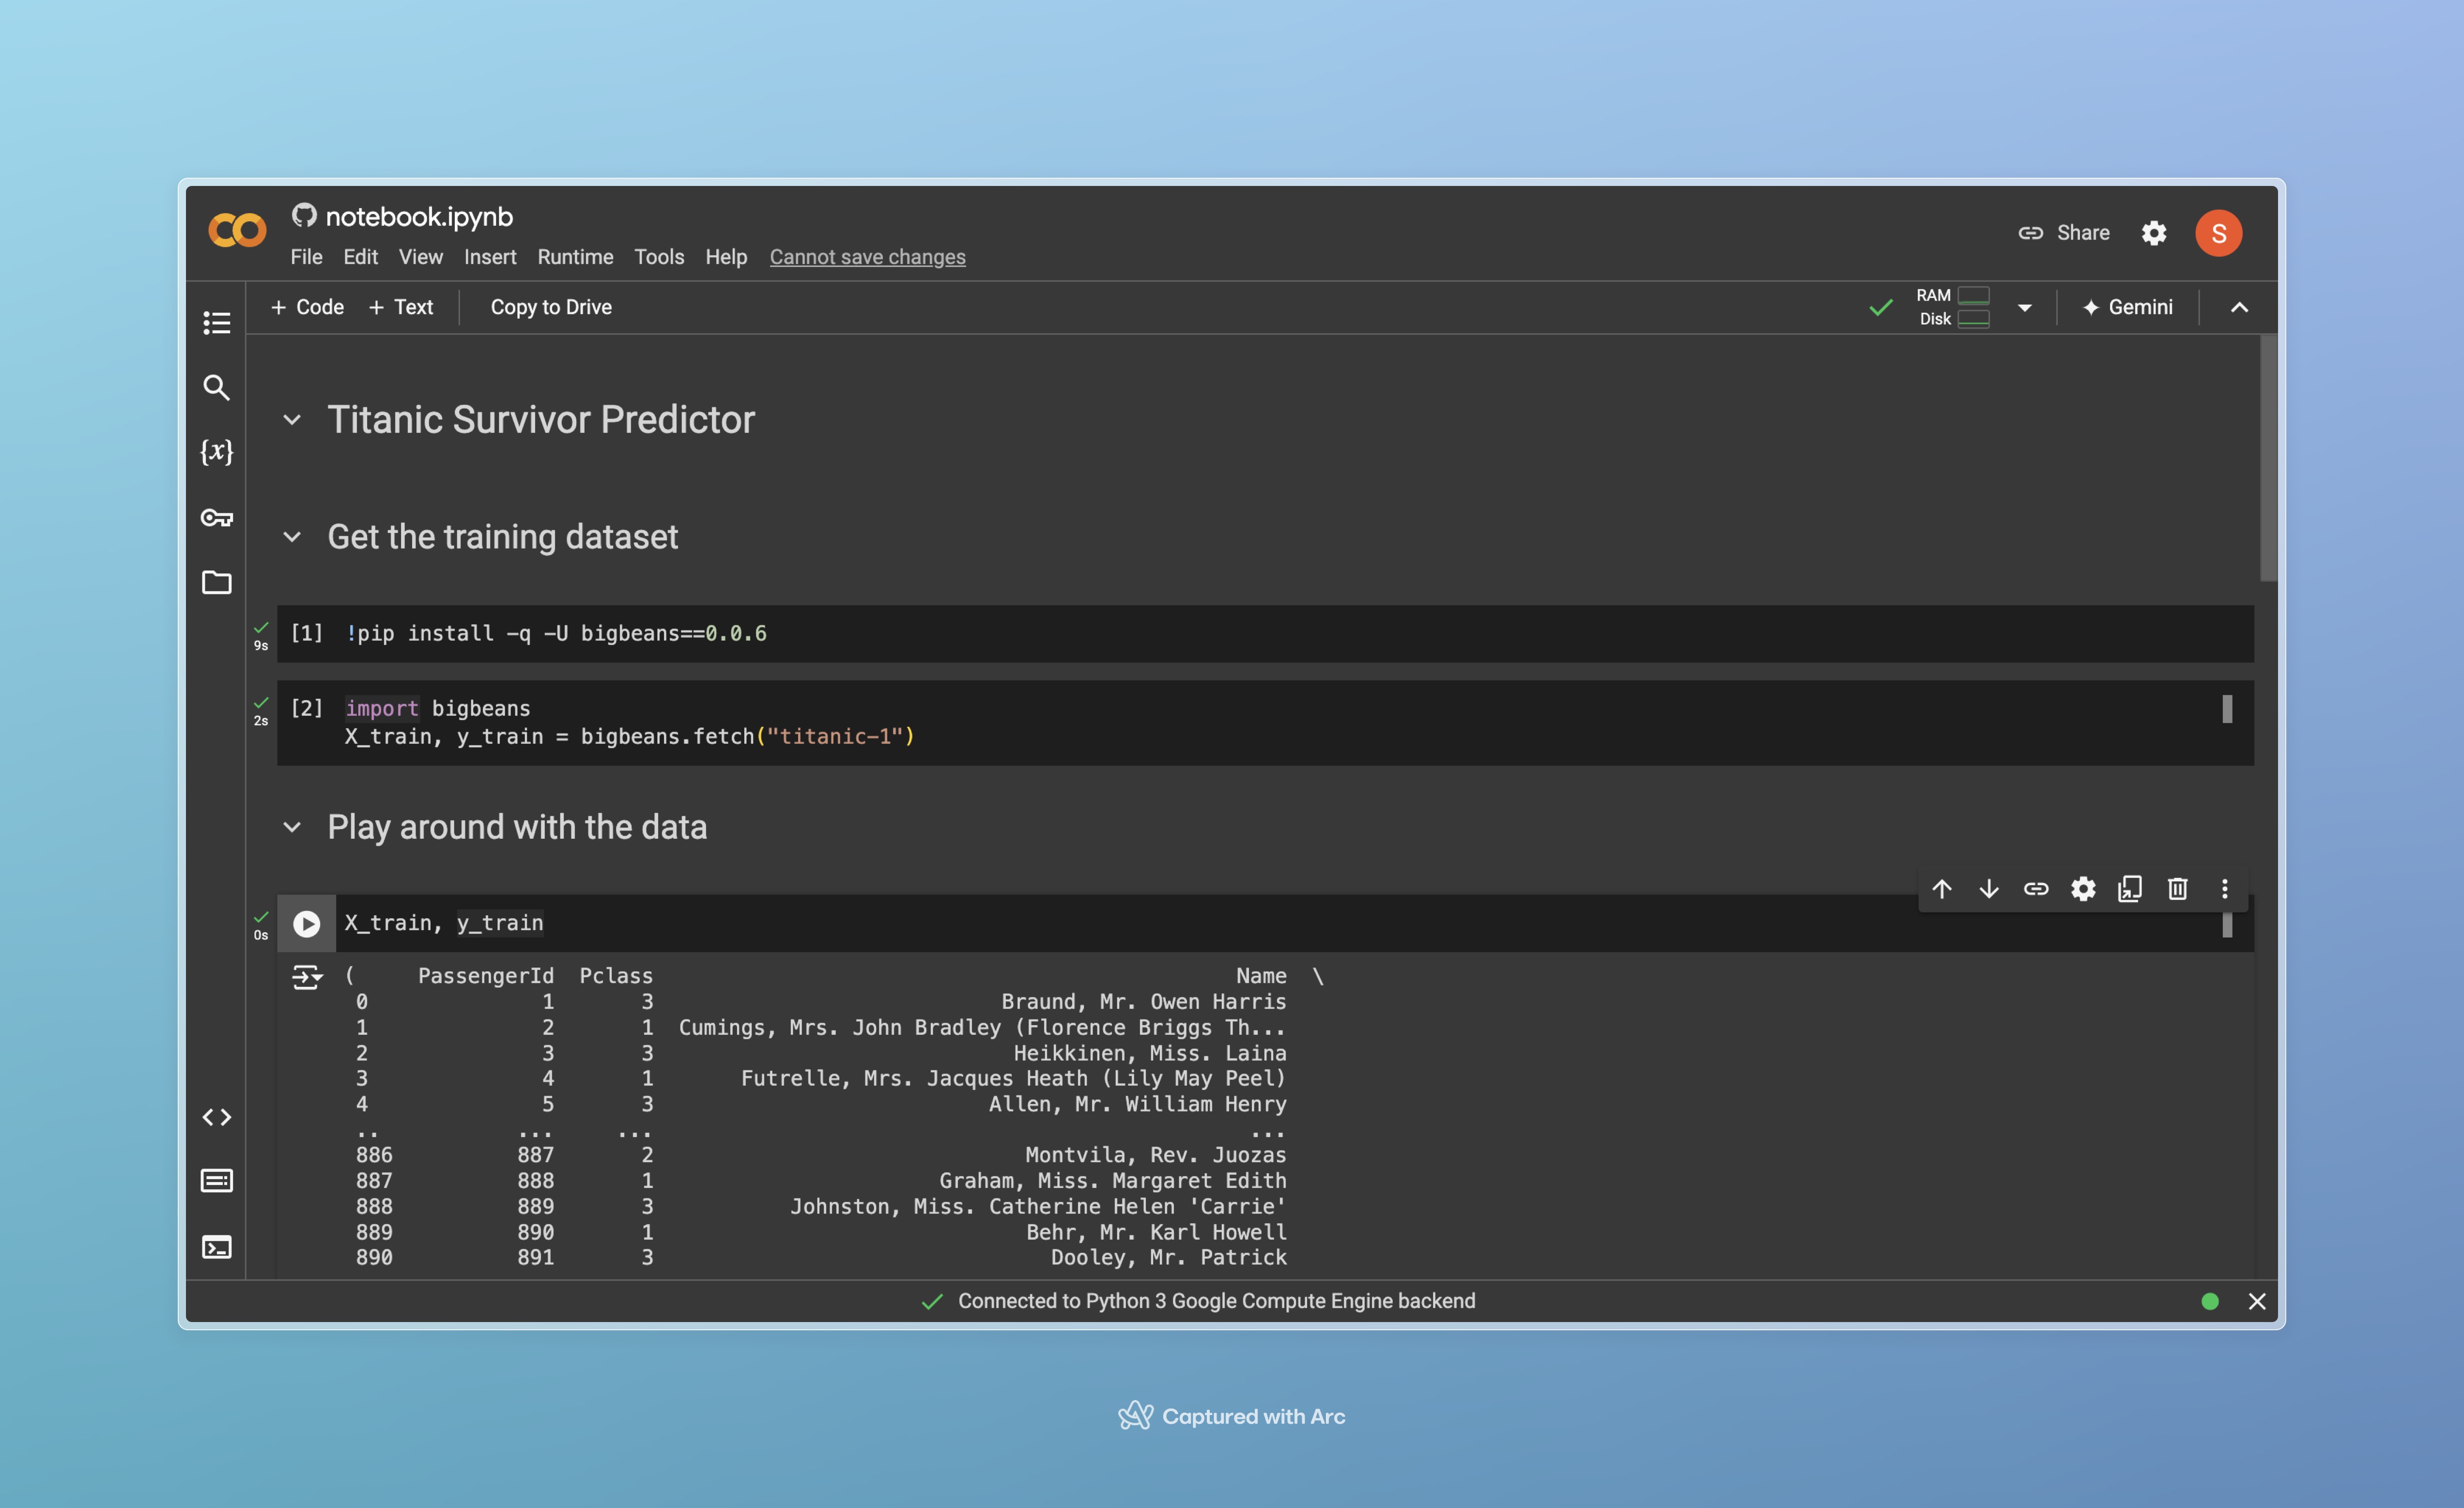This screenshot has height=1508, width=2464.
Task: Collapse the 'Get the training dataset' section
Action: tap(291, 537)
